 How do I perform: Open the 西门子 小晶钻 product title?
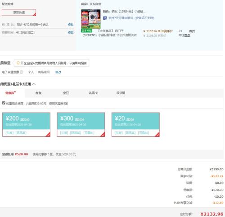click(110, 33)
